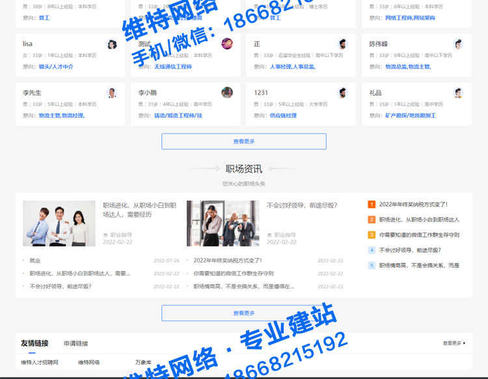Open the 查看更多 button under 职场资讯

pyautogui.click(x=244, y=313)
